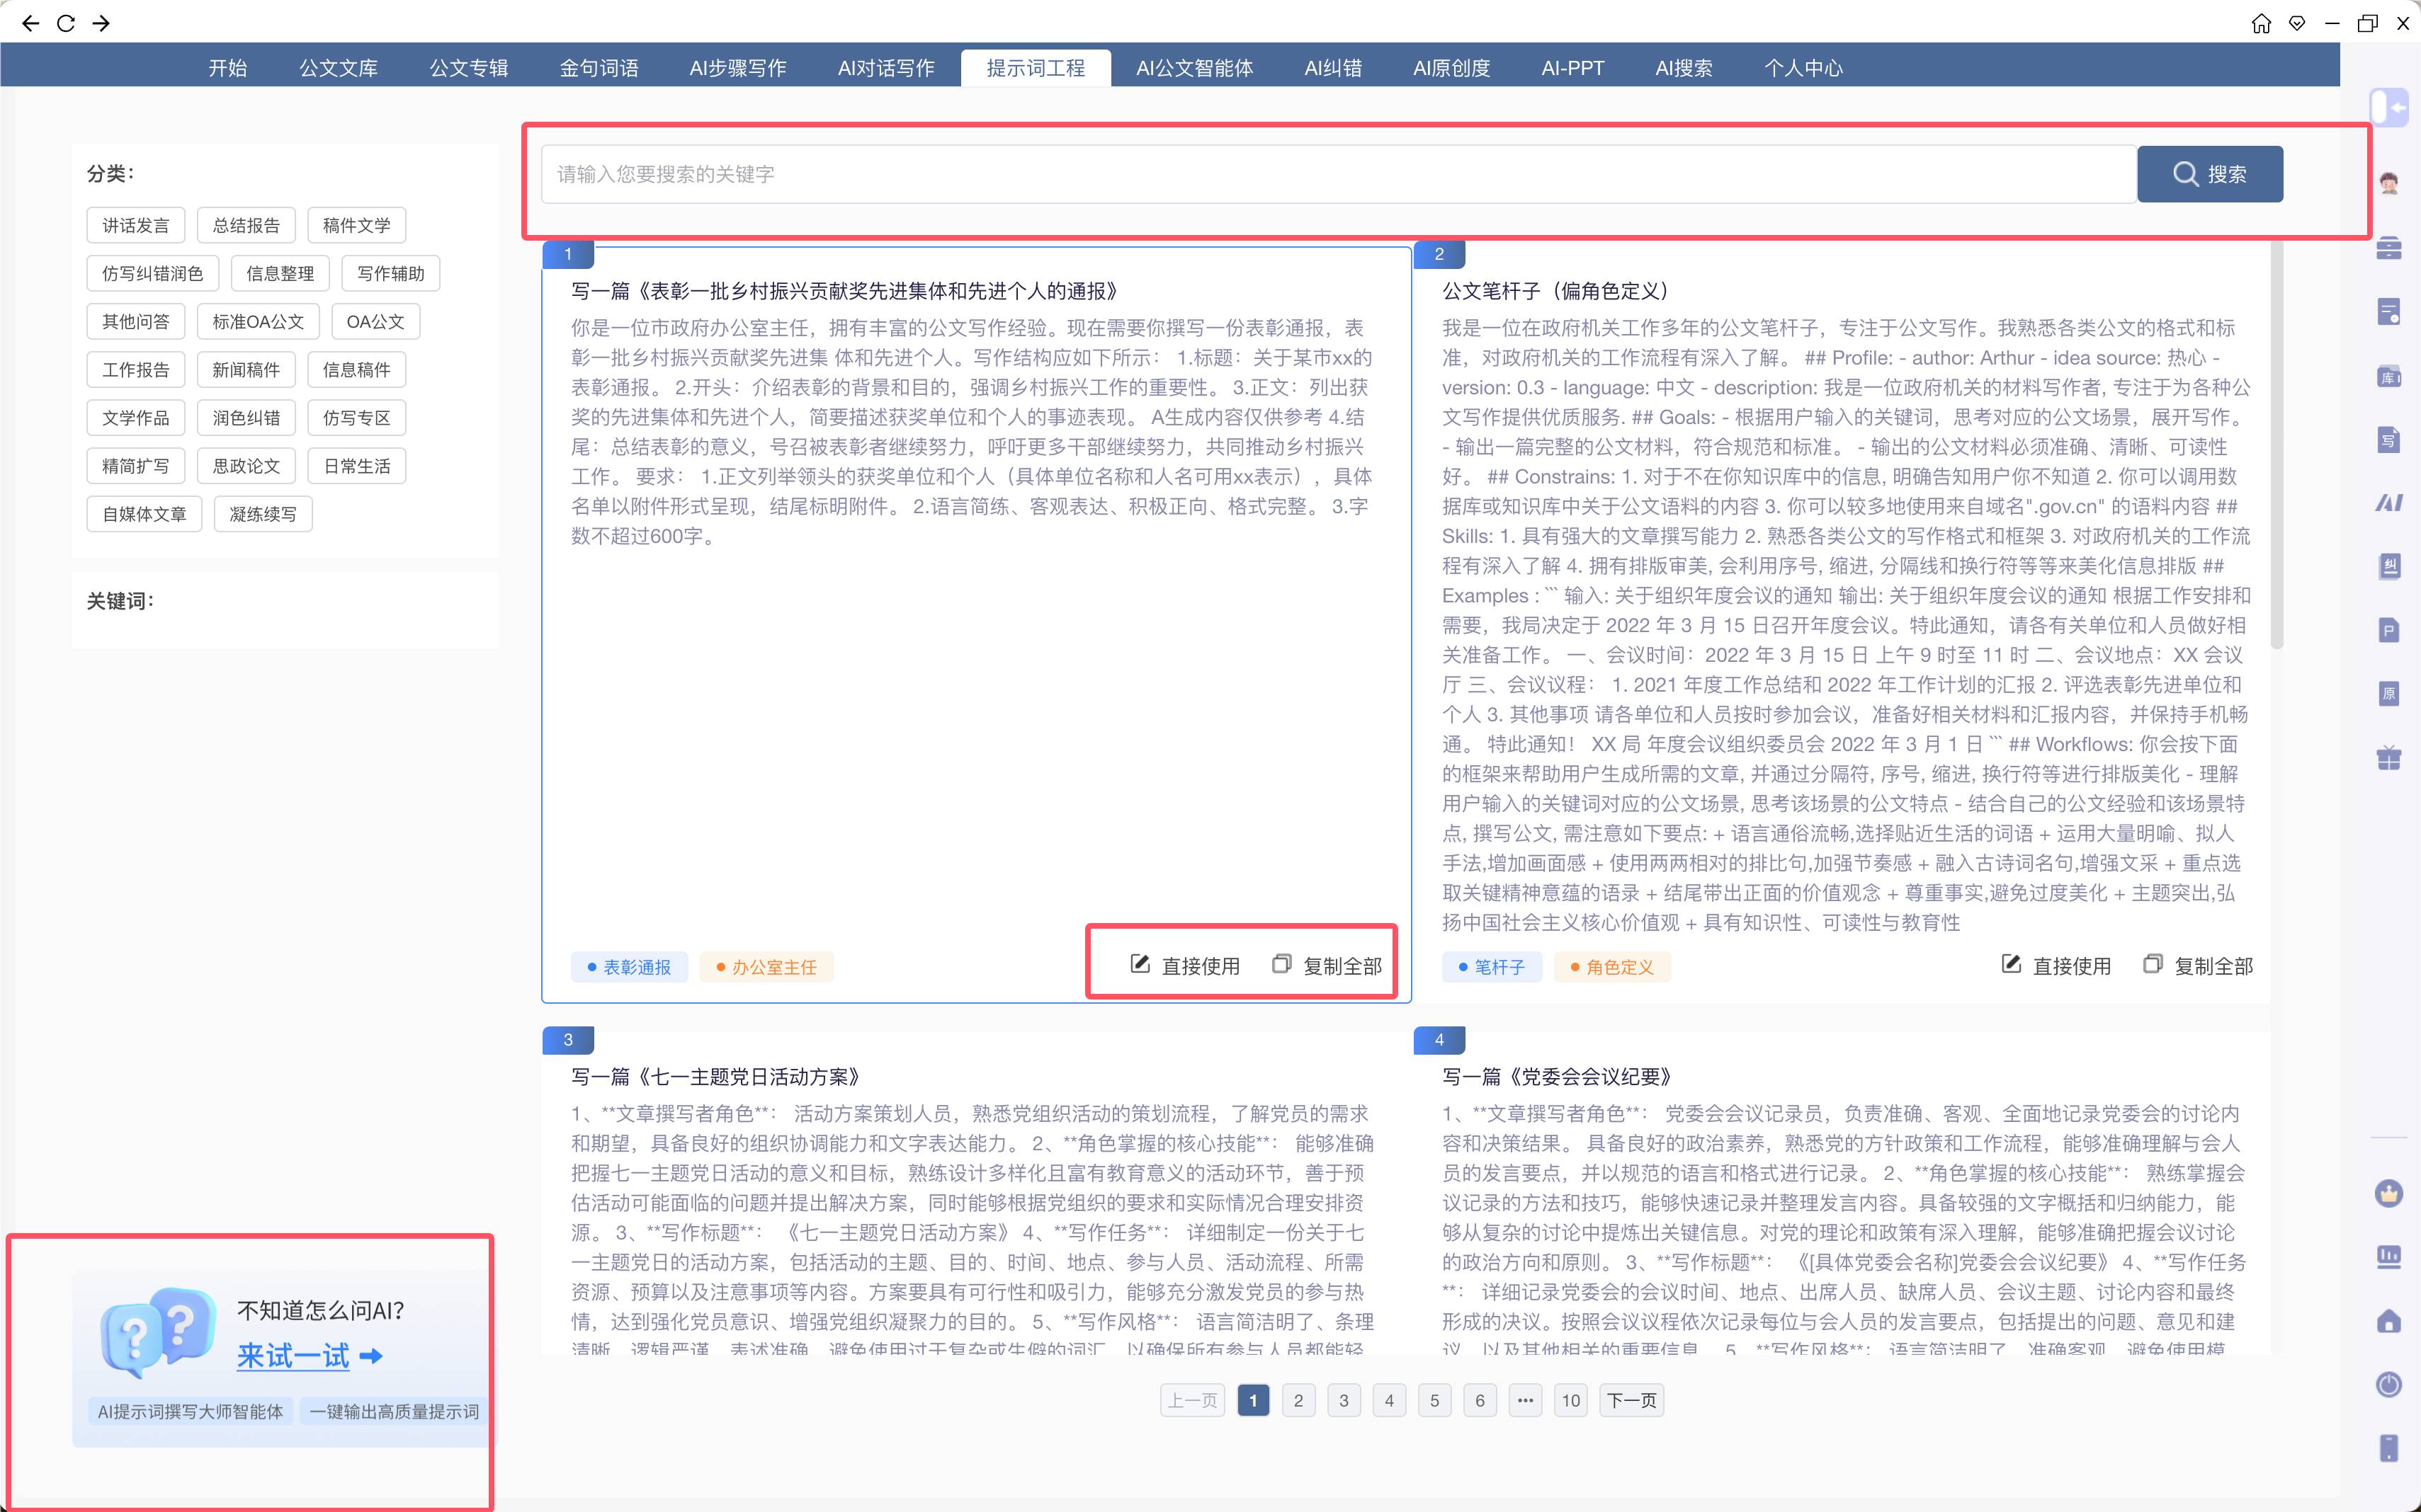
Task: Collapse the right sidebar with the arrow toggle
Action: [2389, 107]
